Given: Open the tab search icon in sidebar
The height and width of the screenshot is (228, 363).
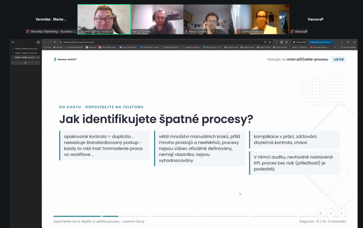Looking at the screenshot, I should pos(38,42).
